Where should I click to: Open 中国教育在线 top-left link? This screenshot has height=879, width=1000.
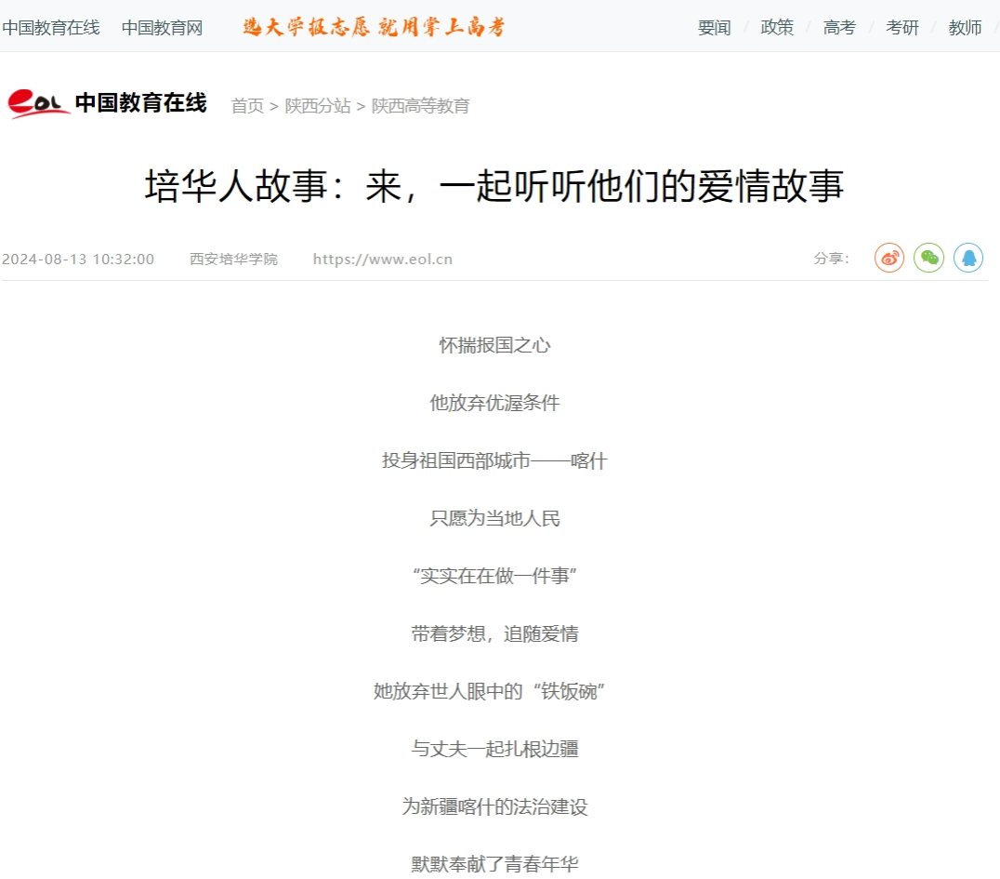point(50,27)
